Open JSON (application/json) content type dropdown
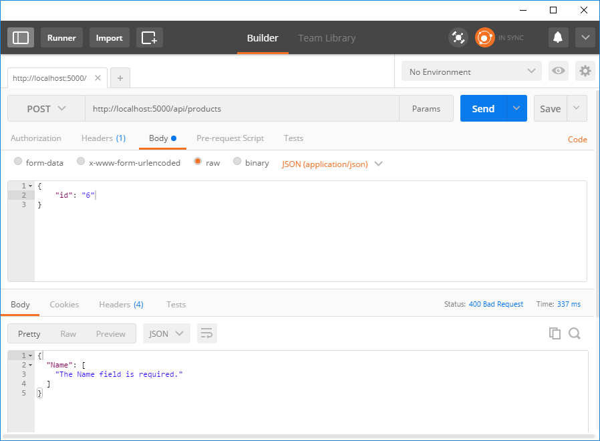The image size is (600, 441). 332,164
